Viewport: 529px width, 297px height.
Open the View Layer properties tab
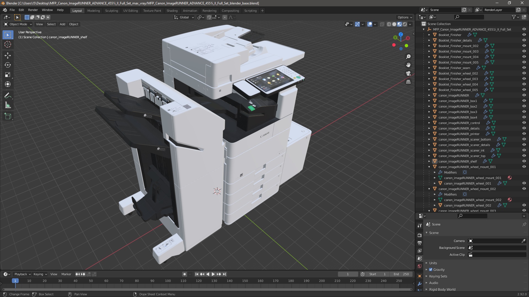[x=420, y=251]
